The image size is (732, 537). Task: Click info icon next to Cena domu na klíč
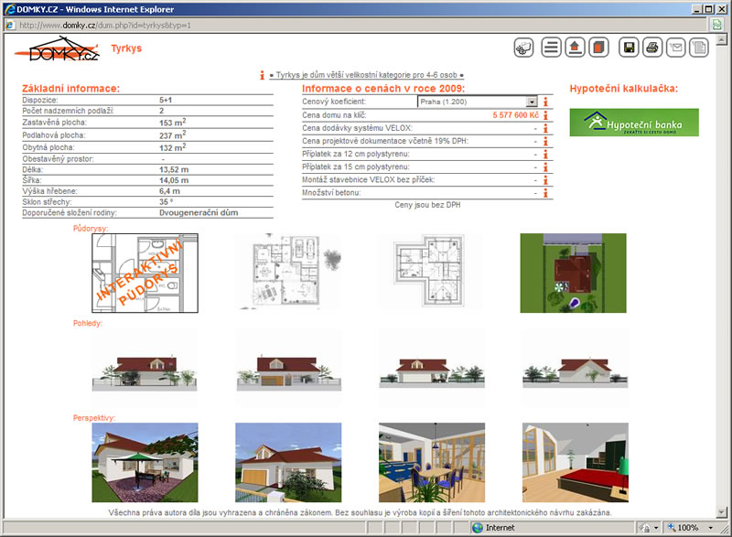pyautogui.click(x=547, y=116)
